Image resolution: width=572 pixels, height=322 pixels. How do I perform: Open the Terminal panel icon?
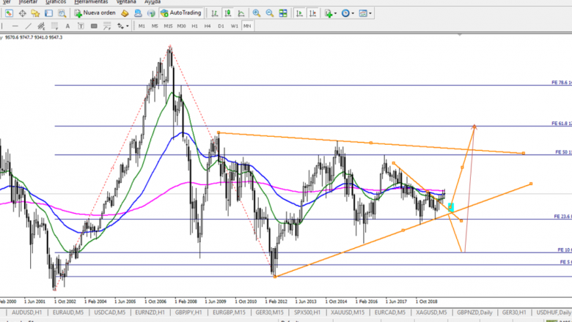(48, 13)
